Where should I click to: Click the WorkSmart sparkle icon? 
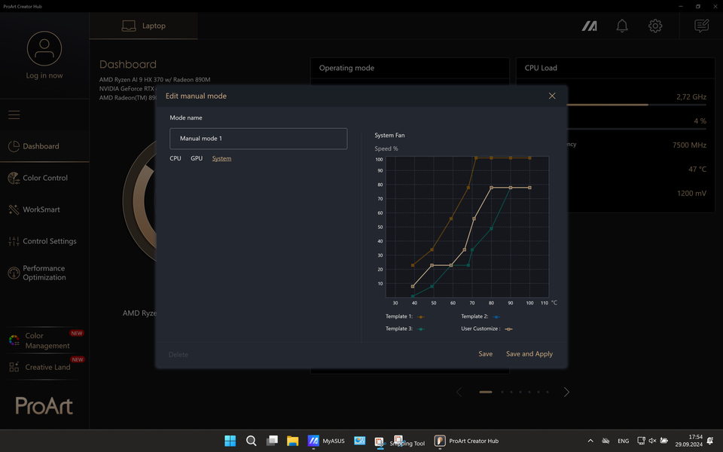tap(14, 209)
